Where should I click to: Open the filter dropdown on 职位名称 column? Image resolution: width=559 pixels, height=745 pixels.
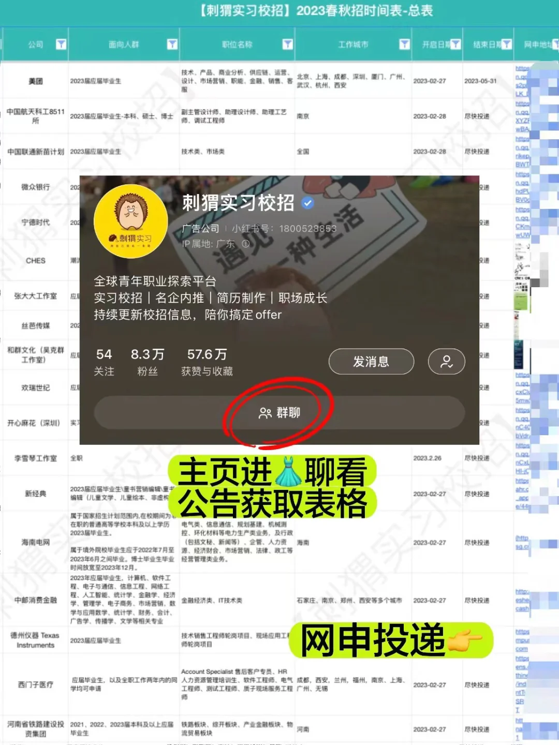coord(288,44)
